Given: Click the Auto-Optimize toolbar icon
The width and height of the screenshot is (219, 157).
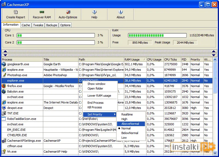Looking at the screenshot, I should click(x=68, y=12).
